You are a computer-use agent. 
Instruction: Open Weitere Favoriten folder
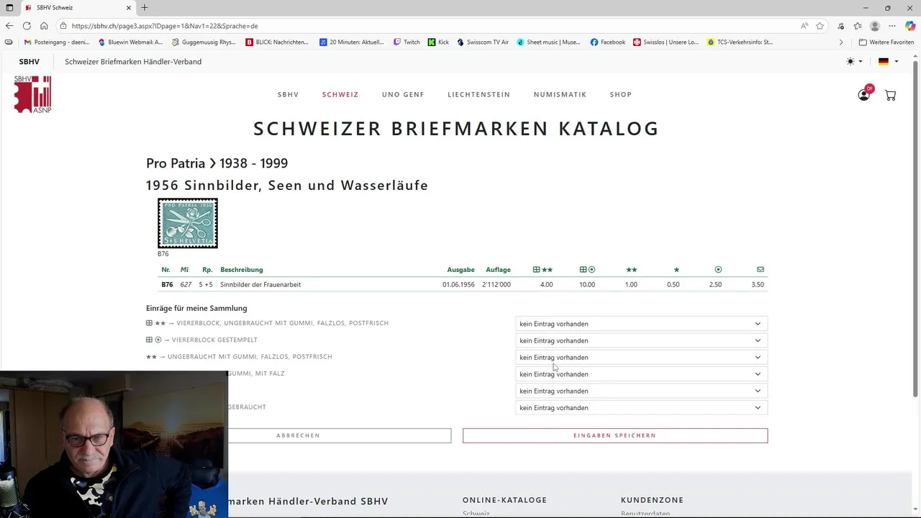886,42
